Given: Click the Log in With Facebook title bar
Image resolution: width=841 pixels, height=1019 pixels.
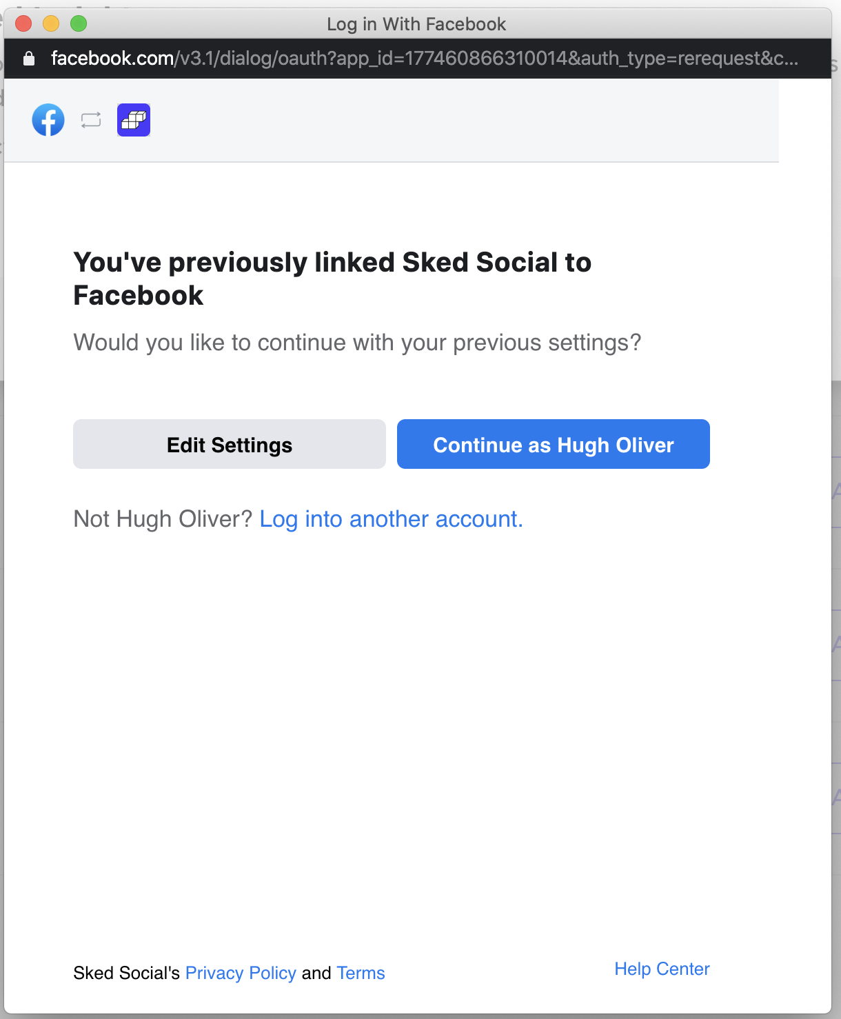Looking at the screenshot, I should point(416,24).
